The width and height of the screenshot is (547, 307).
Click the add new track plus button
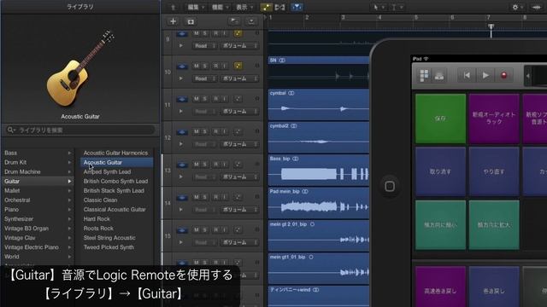pyautogui.click(x=173, y=21)
